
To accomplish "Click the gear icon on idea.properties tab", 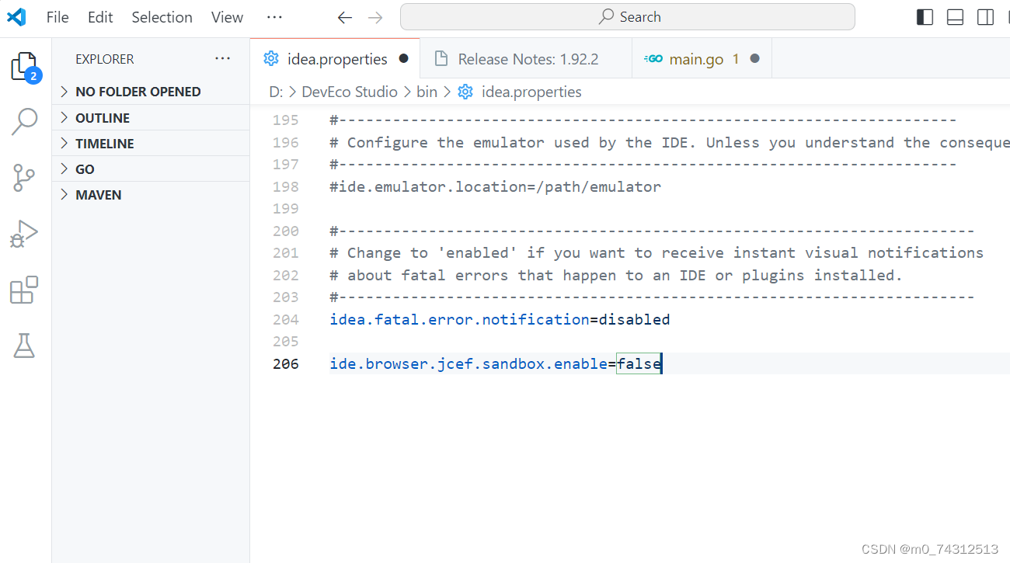I will [271, 59].
